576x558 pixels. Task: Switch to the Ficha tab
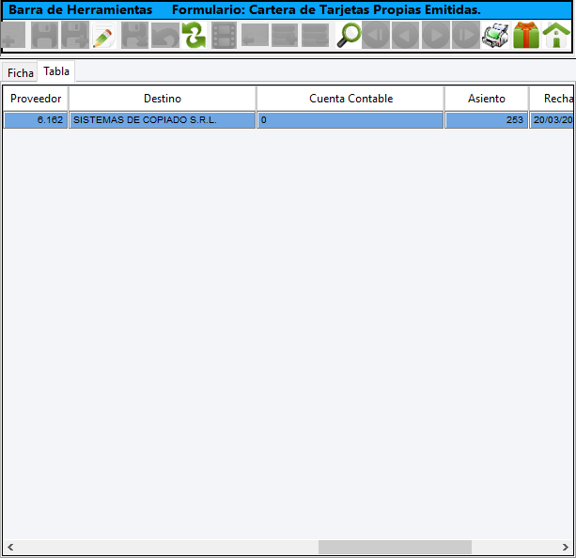20,72
